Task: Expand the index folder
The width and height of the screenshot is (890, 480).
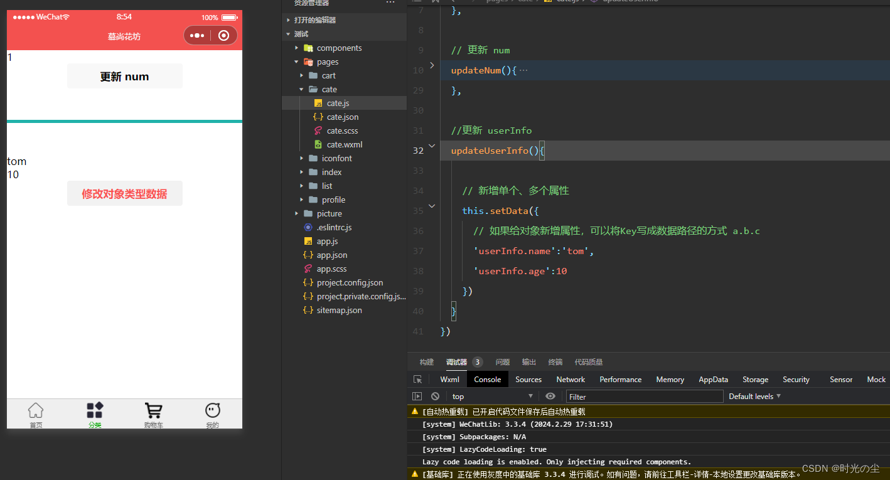Action: coord(344,172)
